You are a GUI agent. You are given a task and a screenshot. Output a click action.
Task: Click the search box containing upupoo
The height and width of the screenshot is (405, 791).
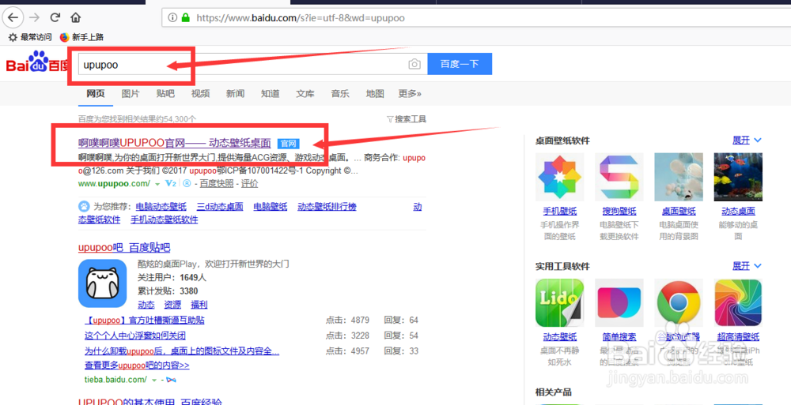coord(252,64)
